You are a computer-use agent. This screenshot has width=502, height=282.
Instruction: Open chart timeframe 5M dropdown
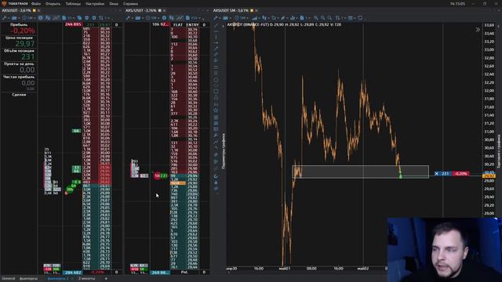click(242, 18)
